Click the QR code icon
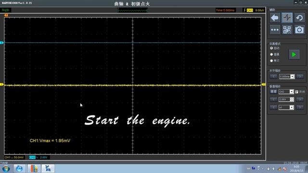 pos(287,30)
